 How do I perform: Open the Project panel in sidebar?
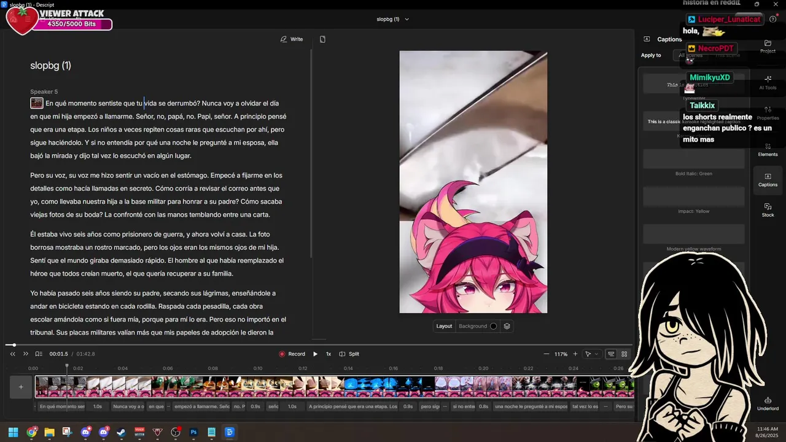click(768, 47)
